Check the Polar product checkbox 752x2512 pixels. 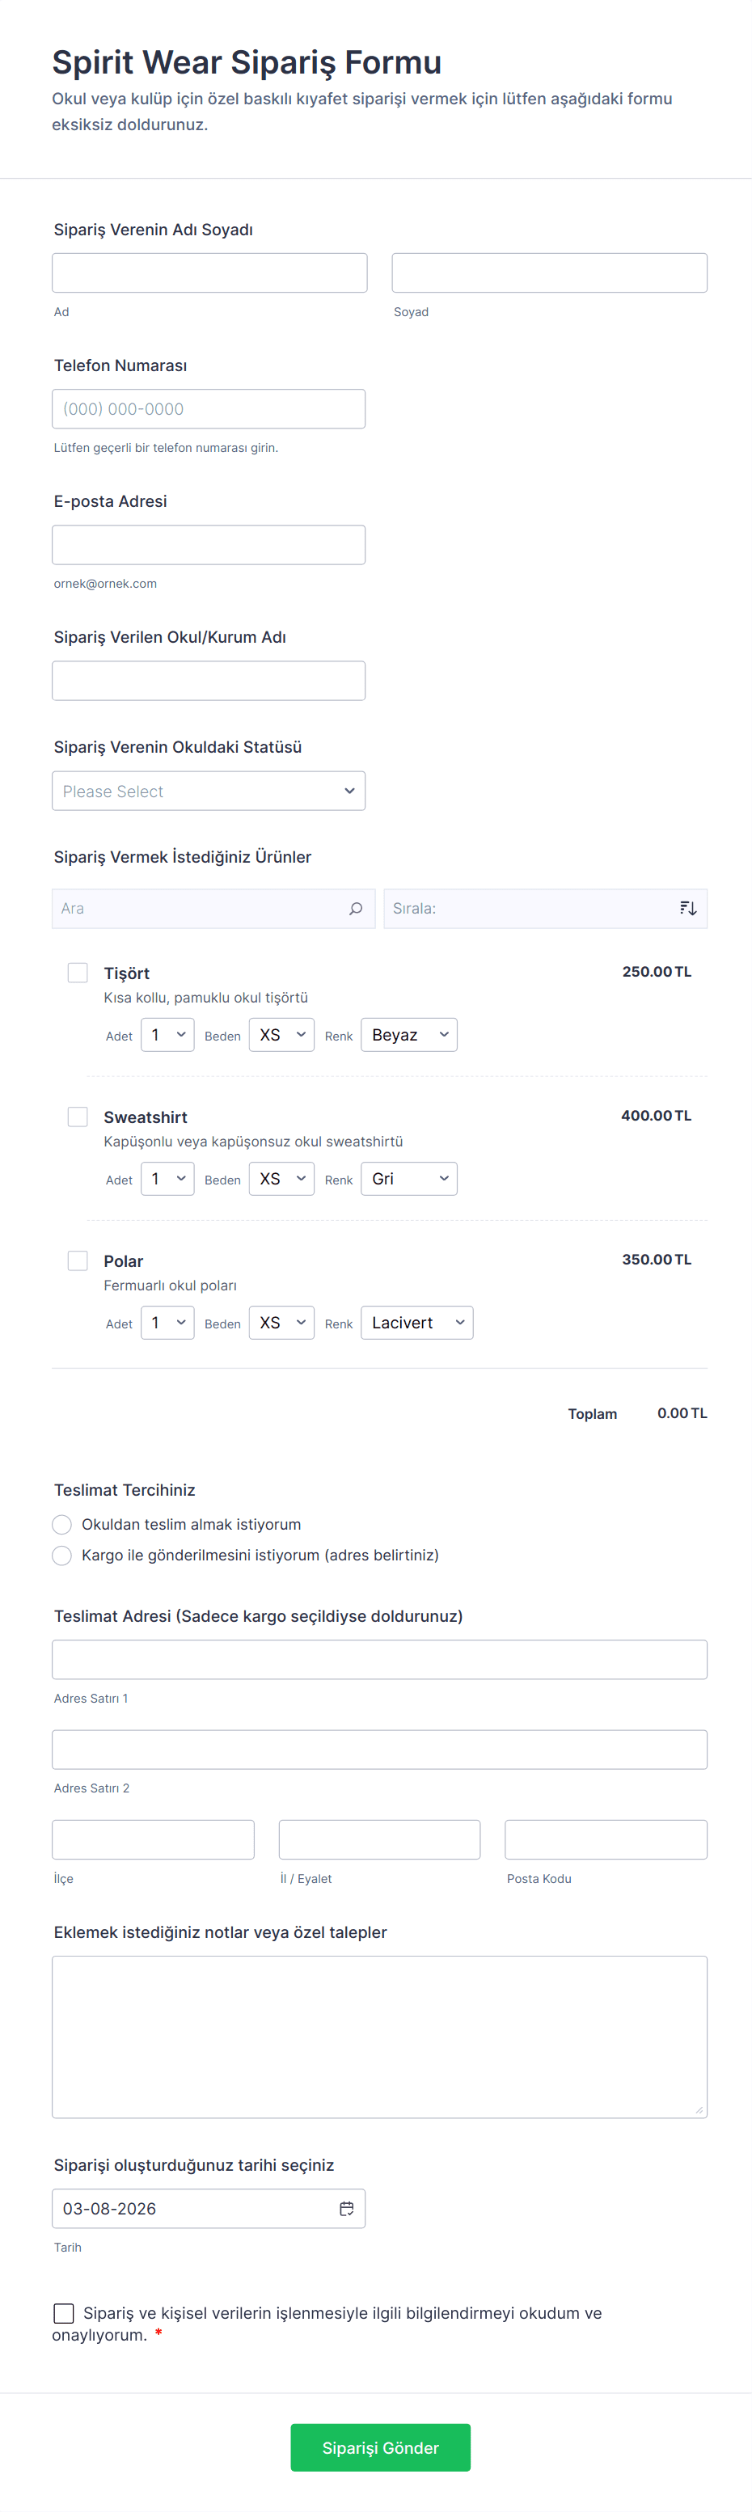point(78,1261)
